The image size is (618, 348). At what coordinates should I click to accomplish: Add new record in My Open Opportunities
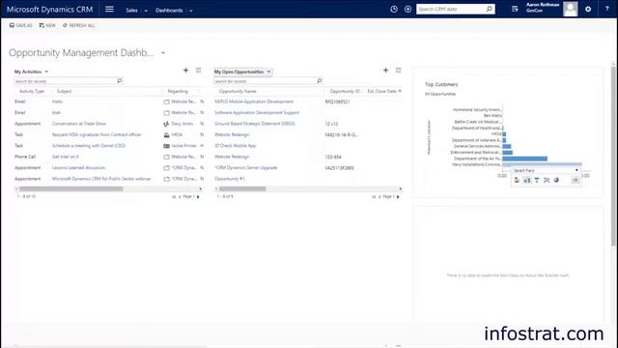click(385, 71)
